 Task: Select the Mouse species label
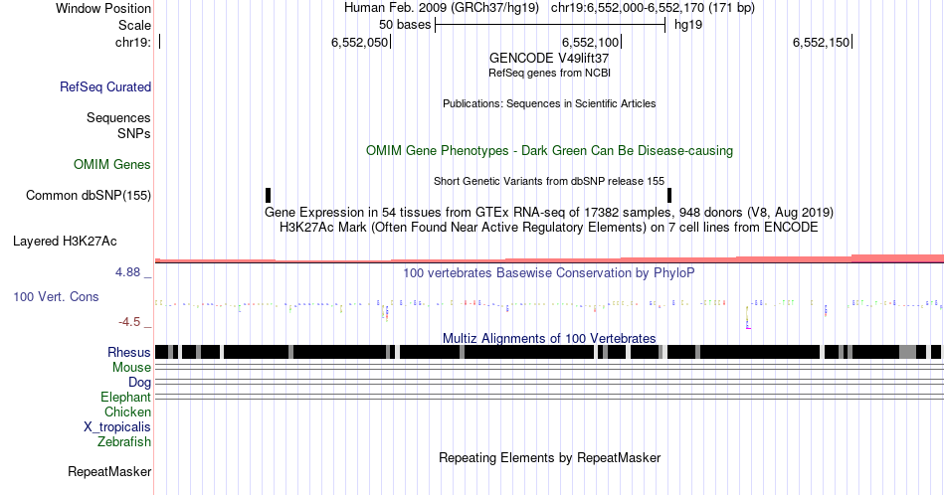tap(131, 368)
